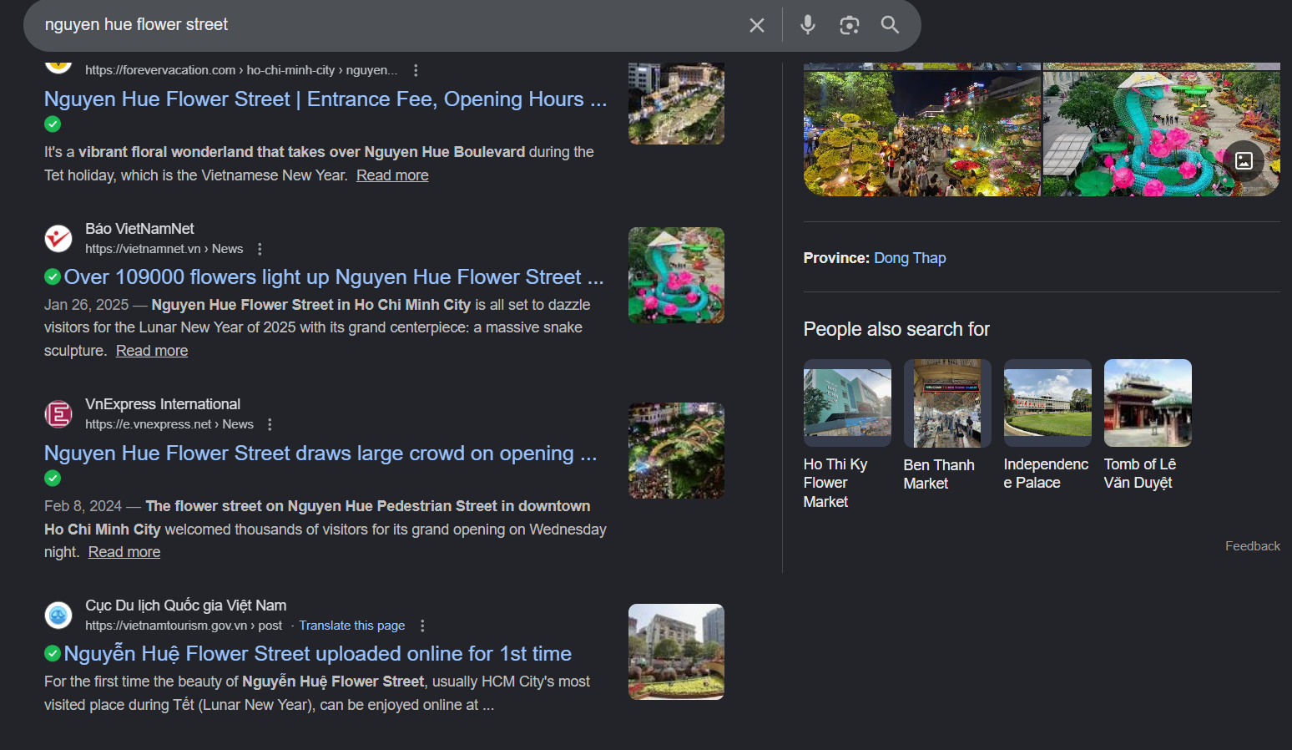This screenshot has width=1292, height=750.
Task: Select Ben Thanh Market card
Action: 947,426
